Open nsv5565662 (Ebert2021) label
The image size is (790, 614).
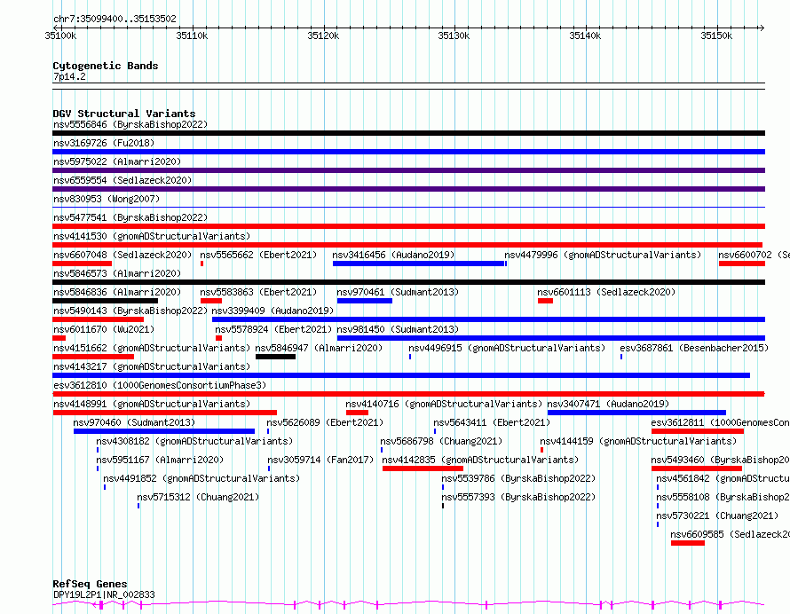click(258, 255)
